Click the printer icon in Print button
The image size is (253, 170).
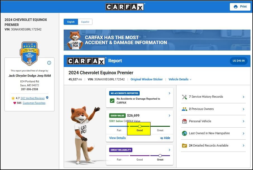[x=236, y=7]
